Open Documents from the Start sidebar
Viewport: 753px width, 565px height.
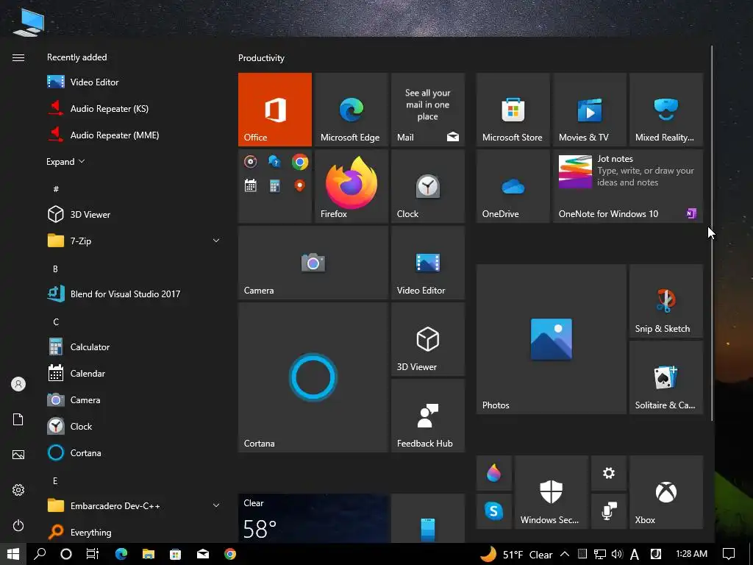[x=18, y=419]
